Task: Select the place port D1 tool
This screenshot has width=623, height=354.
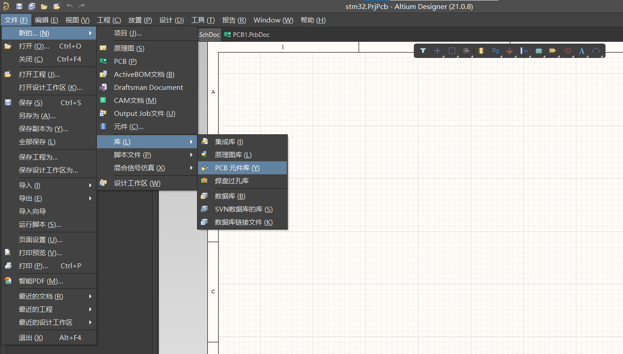Action: [553, 51]
